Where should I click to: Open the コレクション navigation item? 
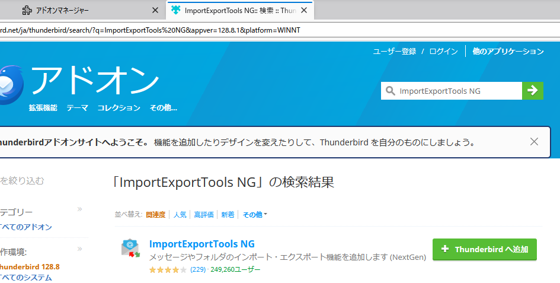(119, 108)
